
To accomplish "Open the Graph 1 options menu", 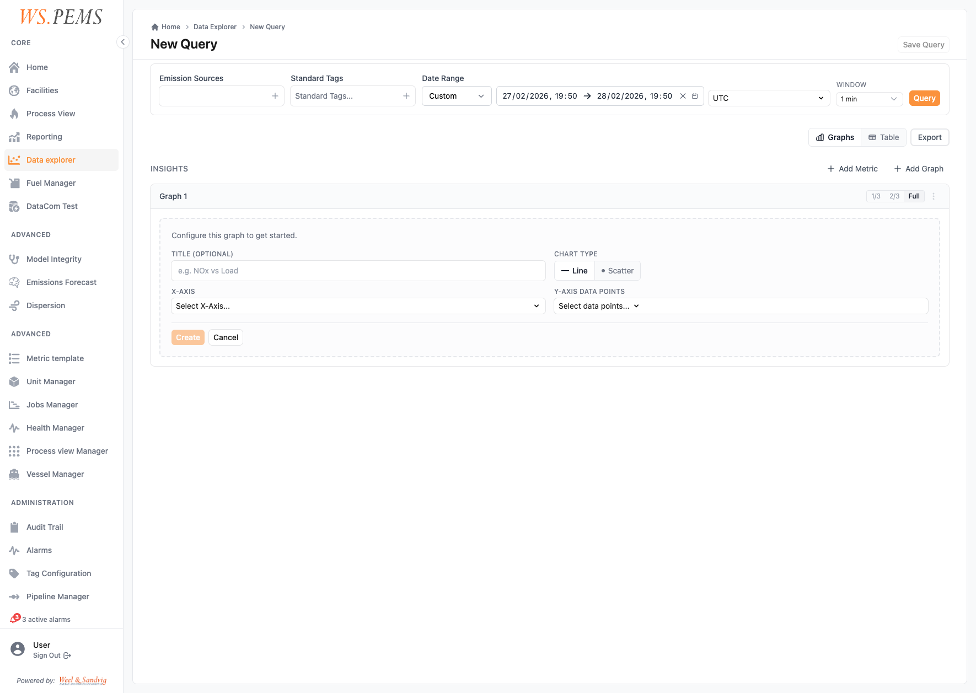I will pyautogui.click(x=934, y=196).
